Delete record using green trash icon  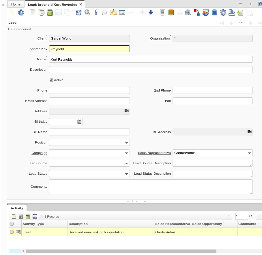[x=50, y=12]
